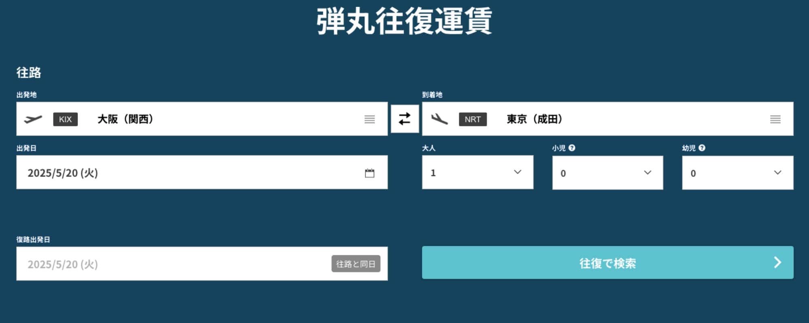Click the NRT airport code badge
809x323 pixels.
[472, 119]
